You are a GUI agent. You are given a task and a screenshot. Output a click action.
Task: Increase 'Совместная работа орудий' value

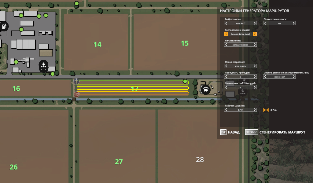255,87
